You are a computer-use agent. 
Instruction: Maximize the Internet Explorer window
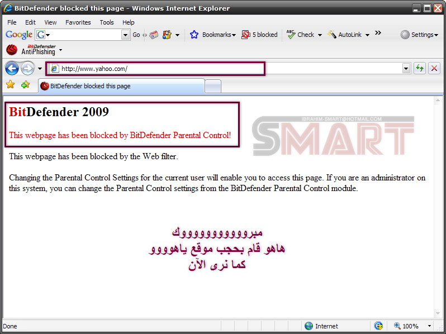427,8
